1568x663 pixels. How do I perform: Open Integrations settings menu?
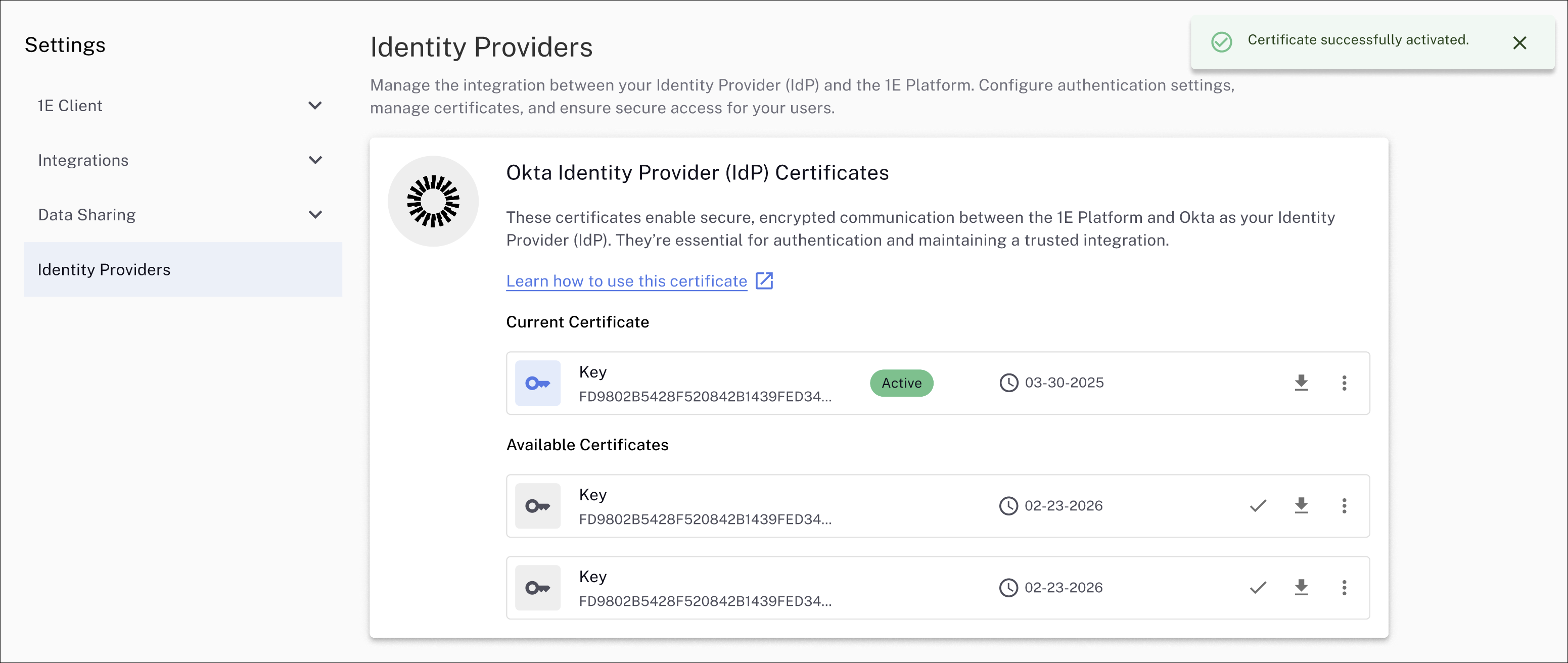[x=182, y=160]
